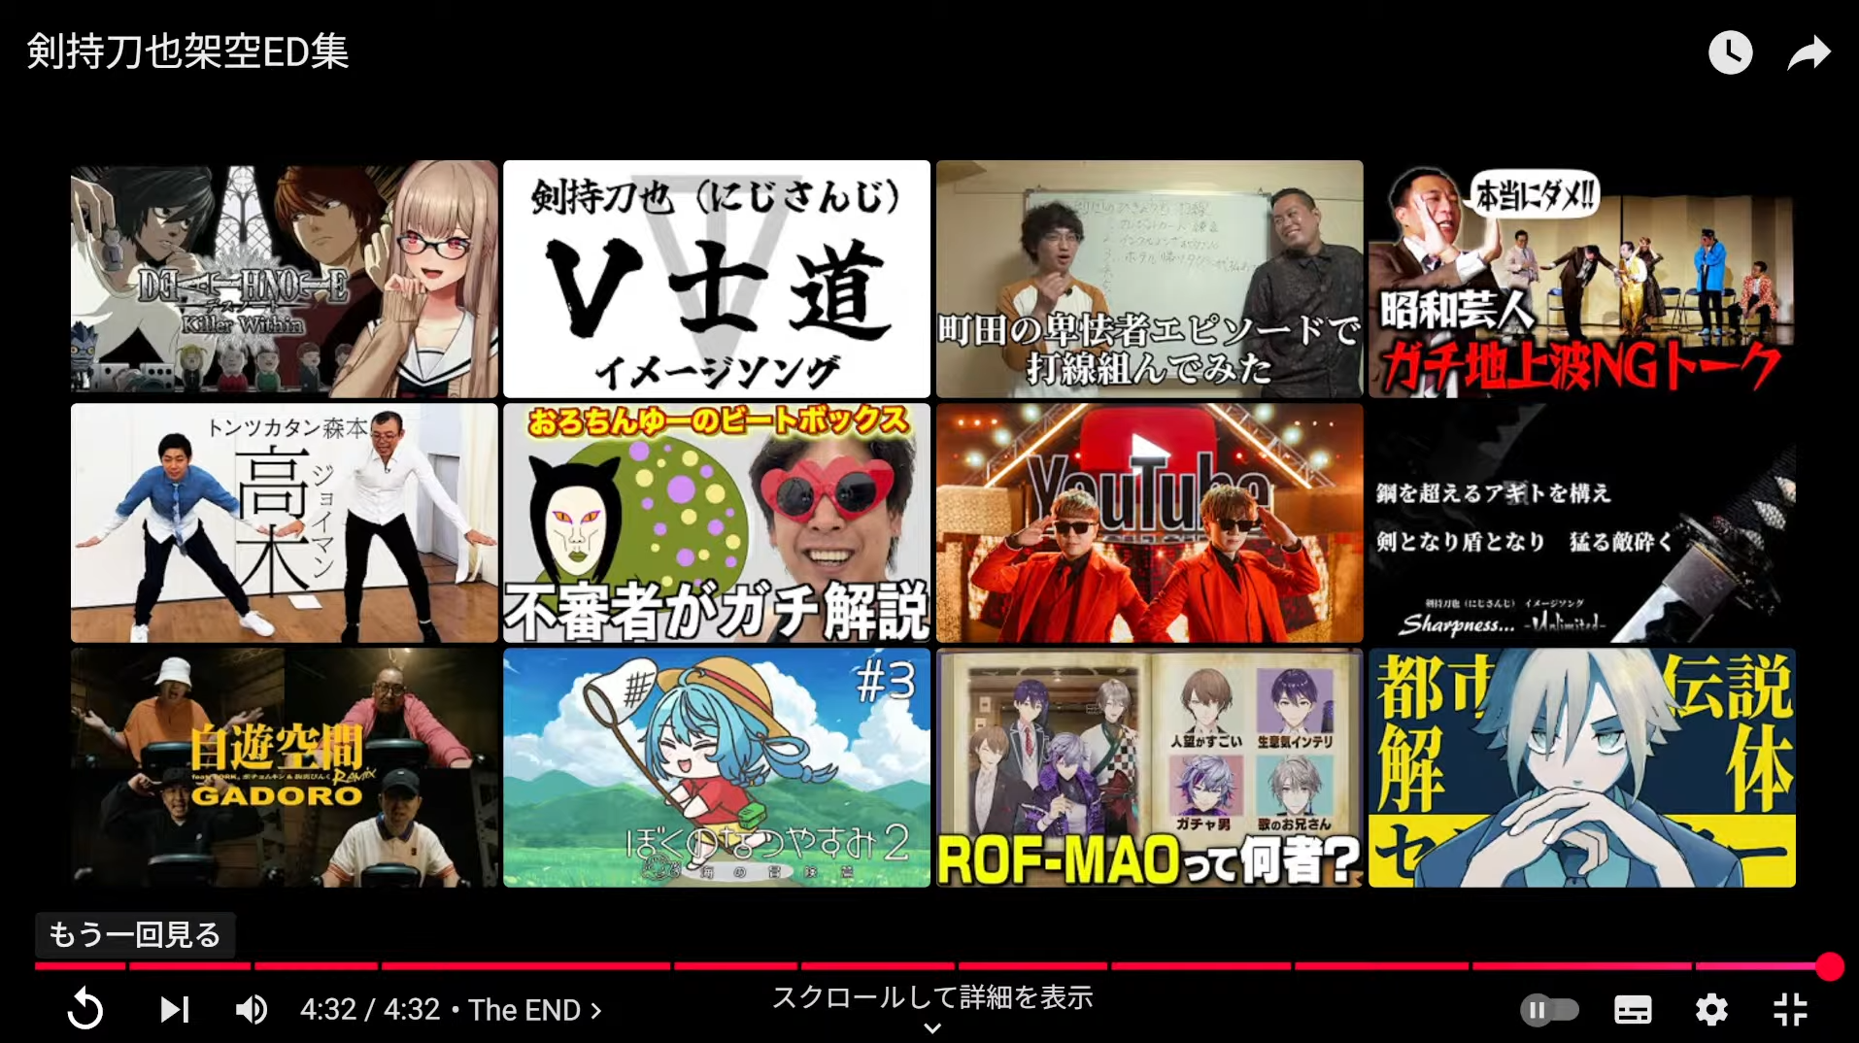Click the Share arrow icon
1859x1043 pixels.
coord(1808,53)
